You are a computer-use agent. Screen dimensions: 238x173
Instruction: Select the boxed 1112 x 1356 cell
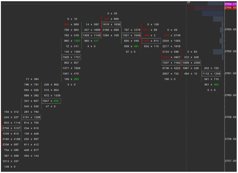point(211,74)
